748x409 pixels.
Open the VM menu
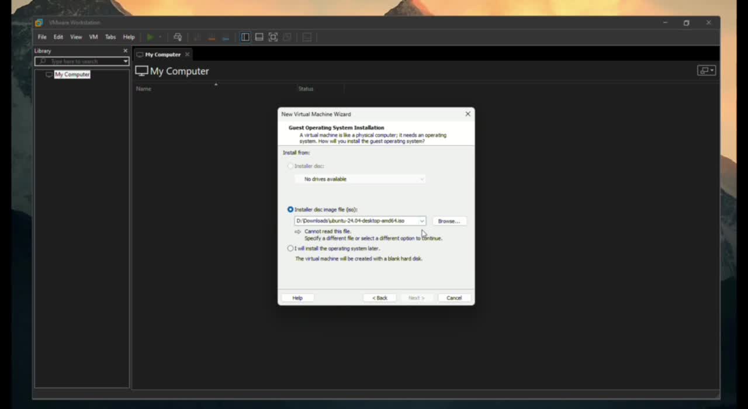click(x=93, y=37)
